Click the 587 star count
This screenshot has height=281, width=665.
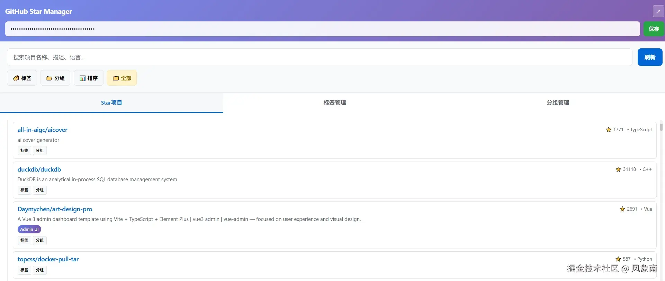pos(627,259)
